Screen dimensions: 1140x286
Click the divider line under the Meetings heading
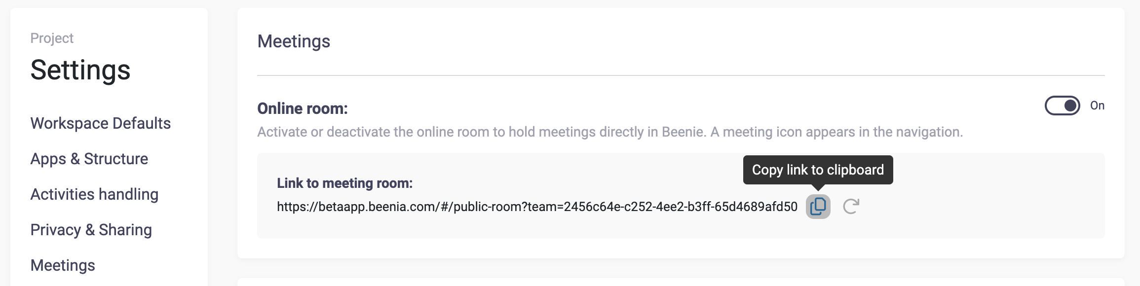click(681, 75)
